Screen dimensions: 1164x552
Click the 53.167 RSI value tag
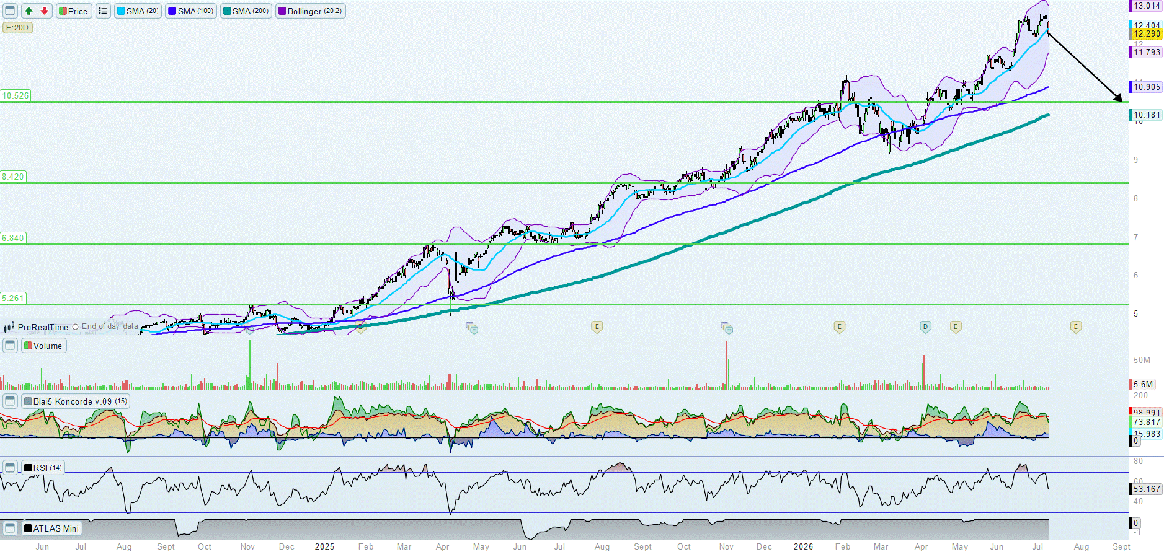tap(1146, 489)
